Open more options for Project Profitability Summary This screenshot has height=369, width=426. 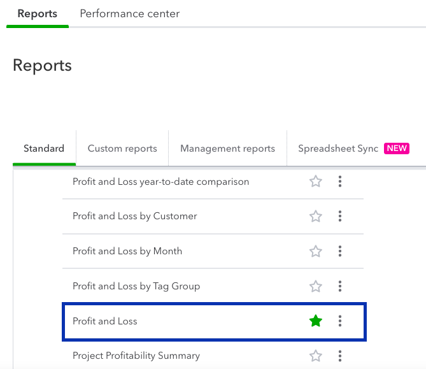point(340,356)
